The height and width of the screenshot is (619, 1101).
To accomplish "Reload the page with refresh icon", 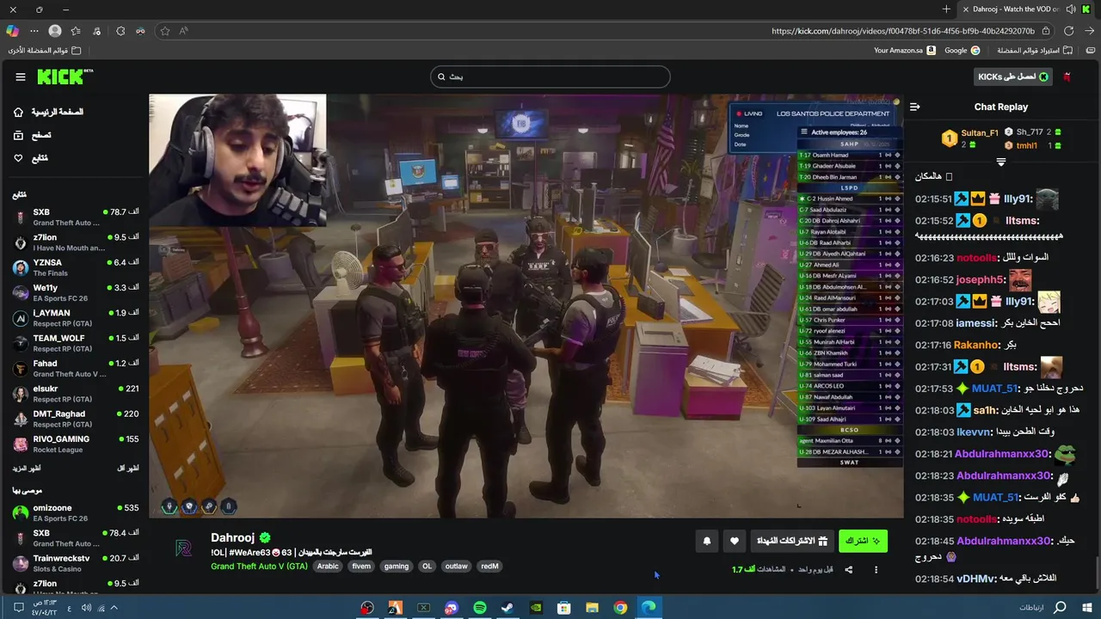I will tap(1068, 31).
